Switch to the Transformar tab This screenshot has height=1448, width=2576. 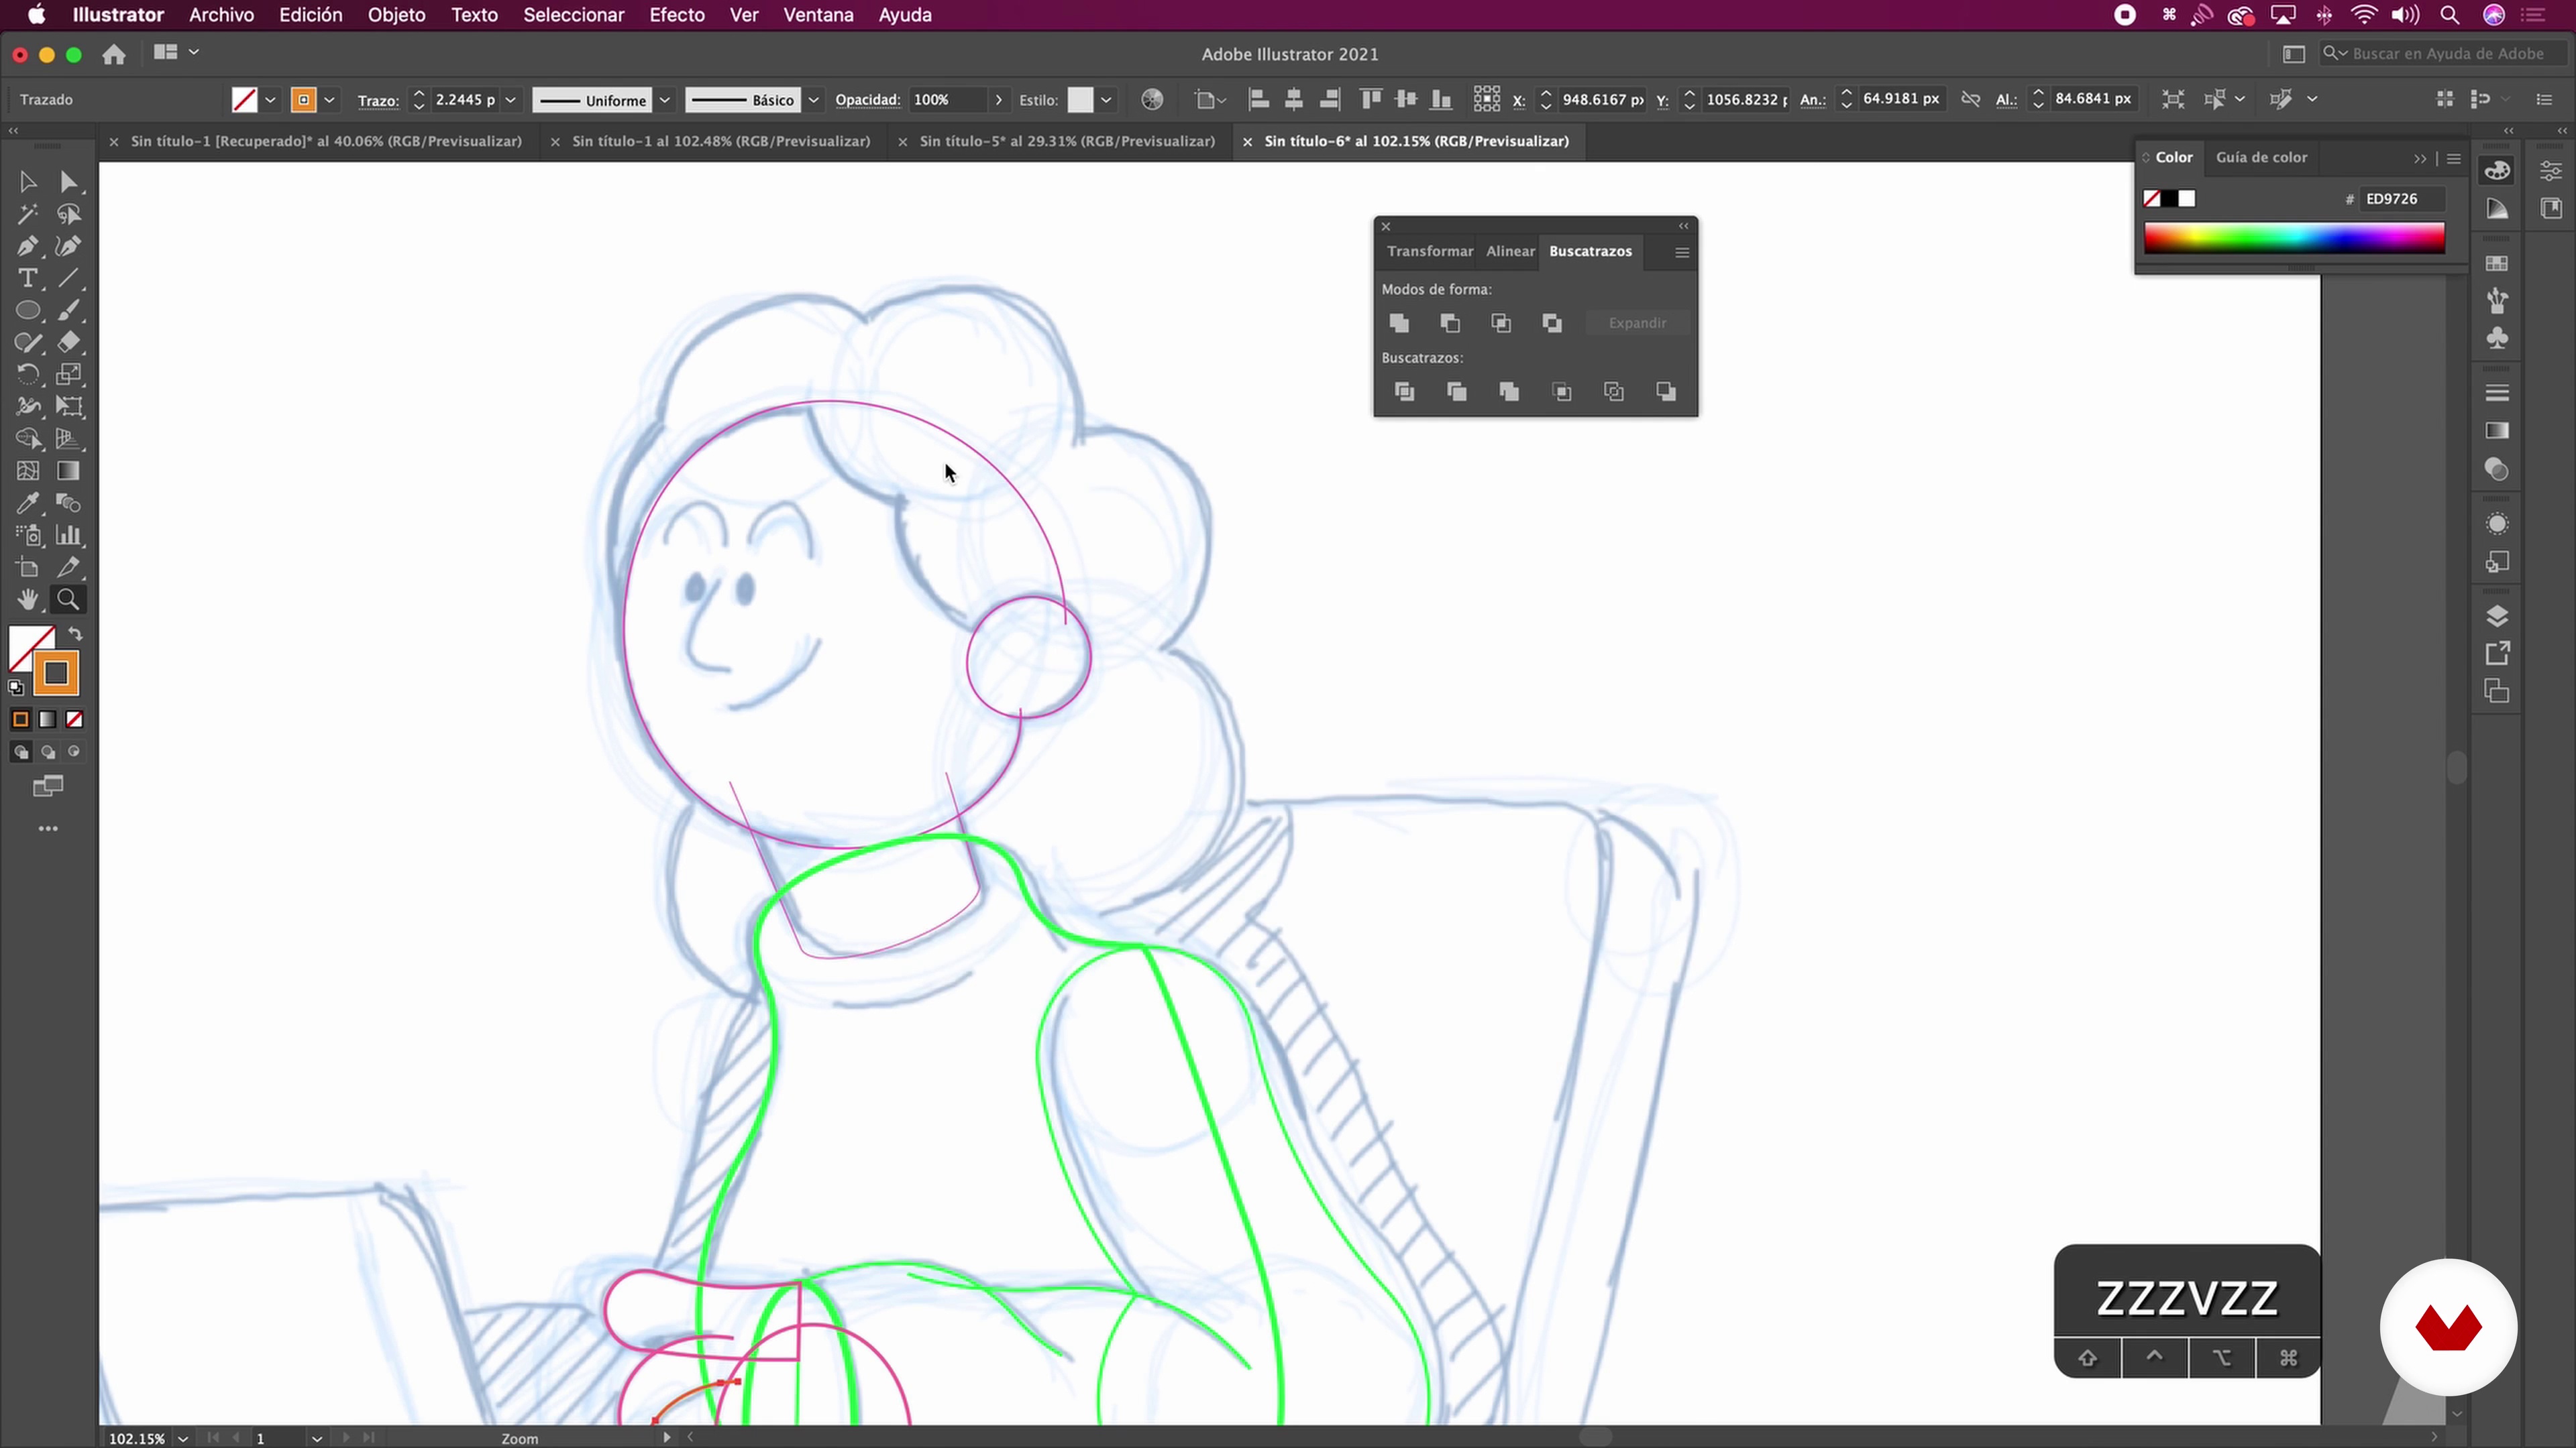[1429, 251]
